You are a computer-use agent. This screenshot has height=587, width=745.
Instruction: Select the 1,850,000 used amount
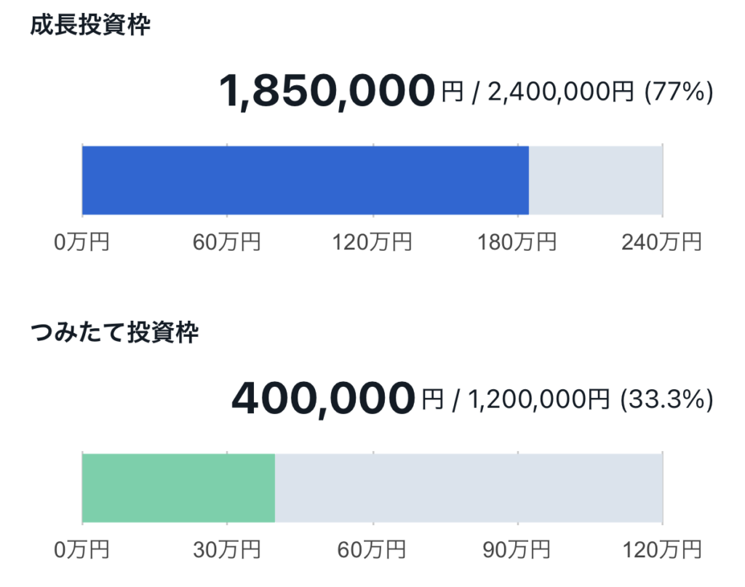(x=327, y=92)
